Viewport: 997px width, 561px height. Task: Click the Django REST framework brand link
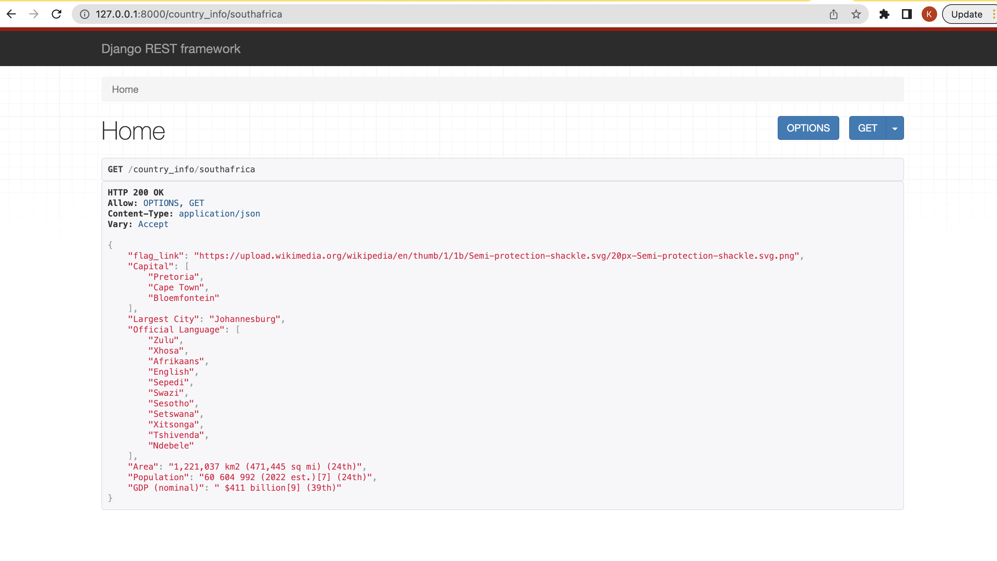pos(171,49)
